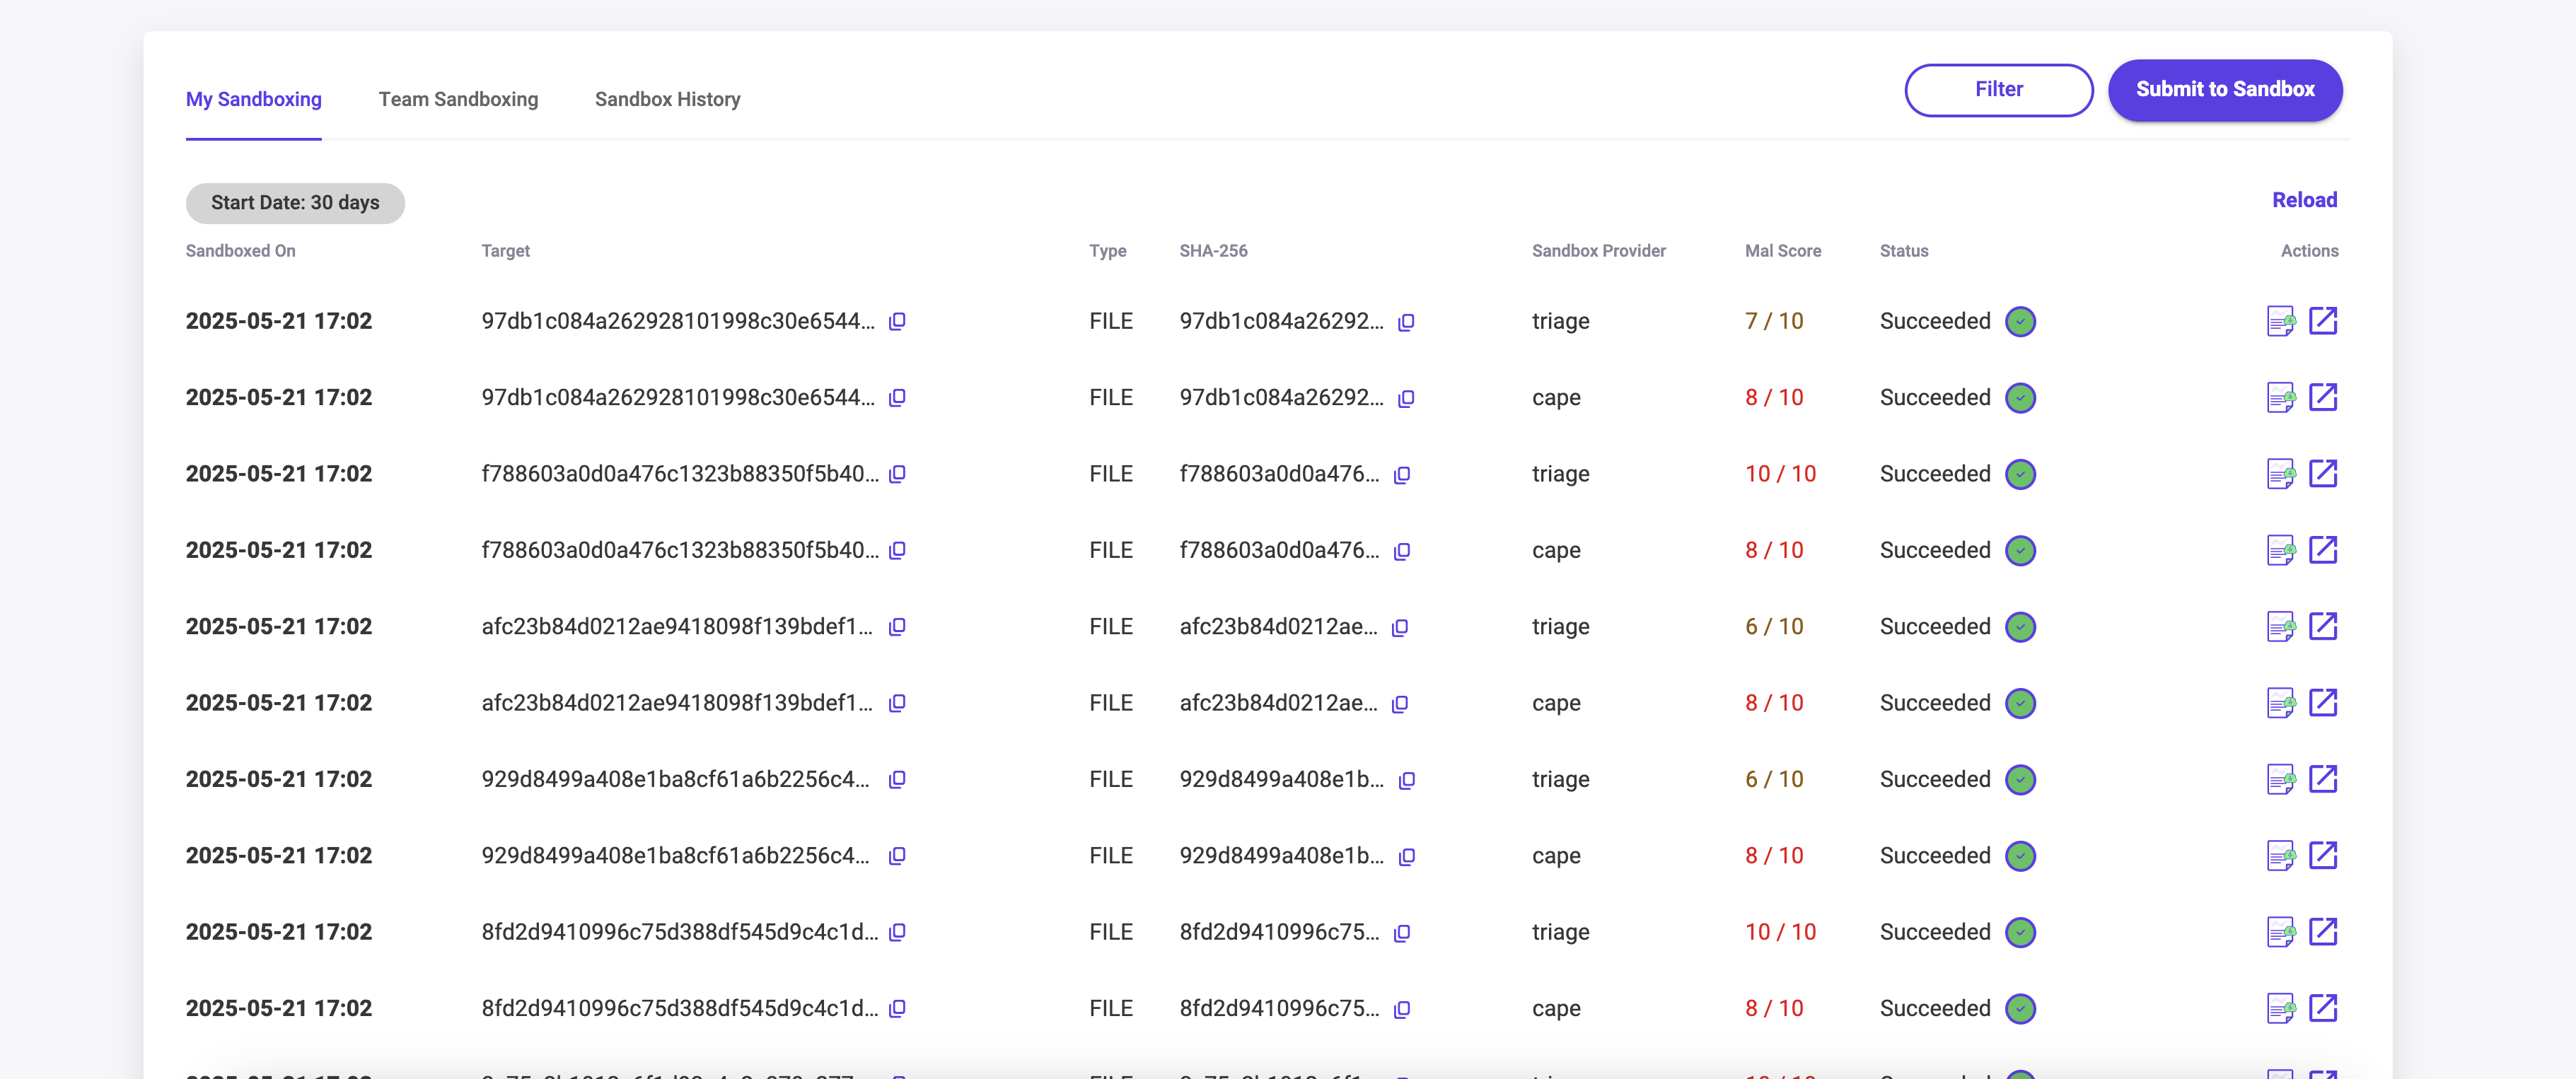Reload the sandbox results list

click(2303, 200)
